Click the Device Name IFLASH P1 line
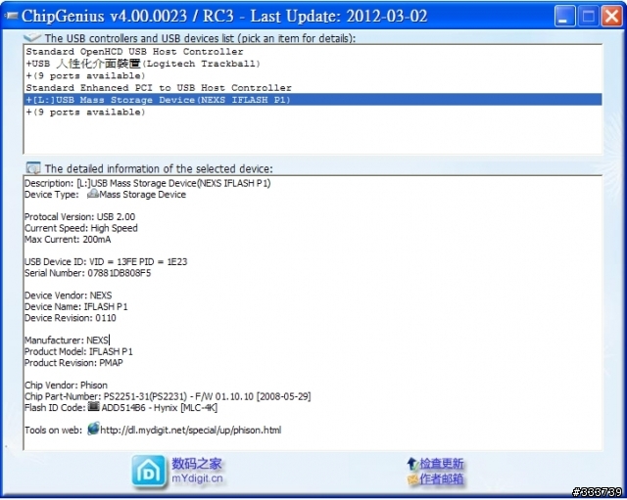The width and height of the screenshot is (627, 500). point(76,306)
